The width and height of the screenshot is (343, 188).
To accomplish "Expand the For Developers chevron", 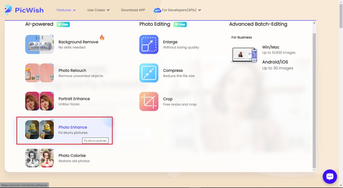I will pos(199,10).
